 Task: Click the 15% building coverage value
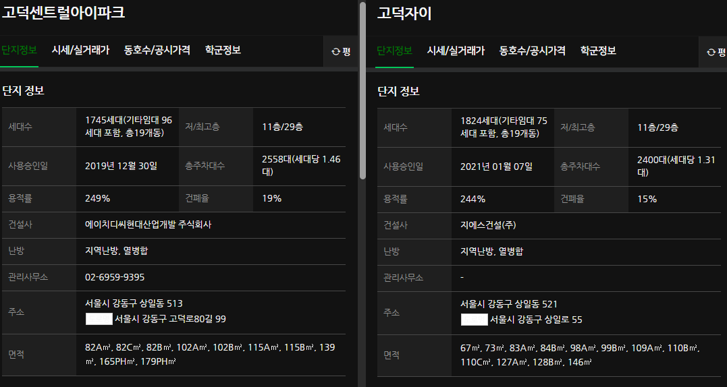point(647,199)
